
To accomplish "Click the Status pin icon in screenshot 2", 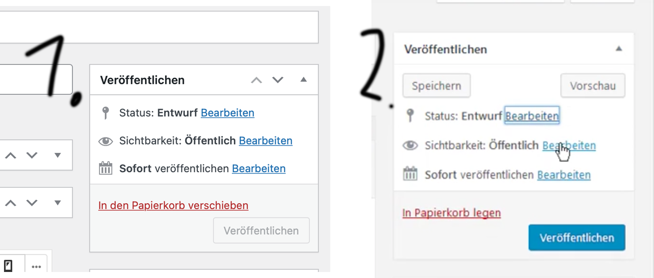I will pos(410,116).
